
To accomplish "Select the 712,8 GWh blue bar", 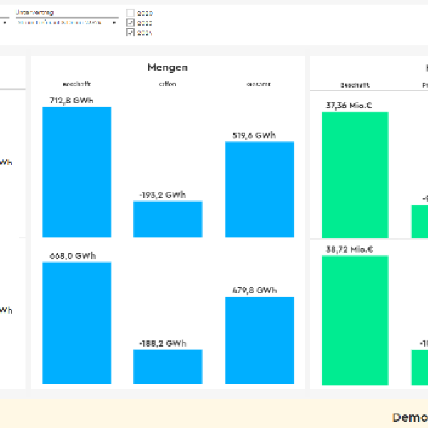I will [x=77, y=172].
